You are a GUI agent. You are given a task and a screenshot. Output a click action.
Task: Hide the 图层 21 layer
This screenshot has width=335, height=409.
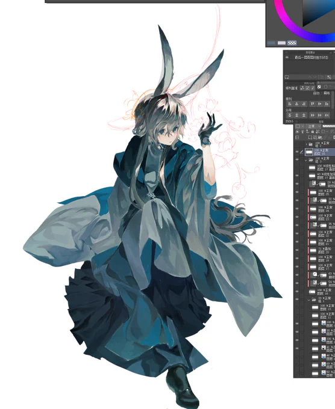tap(297, 242)
